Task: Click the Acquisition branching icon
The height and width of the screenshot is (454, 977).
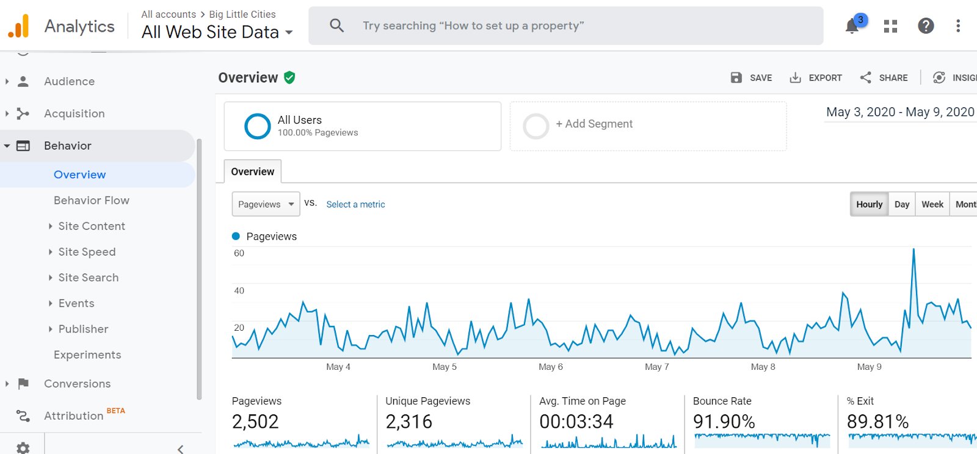Action: 23,113
